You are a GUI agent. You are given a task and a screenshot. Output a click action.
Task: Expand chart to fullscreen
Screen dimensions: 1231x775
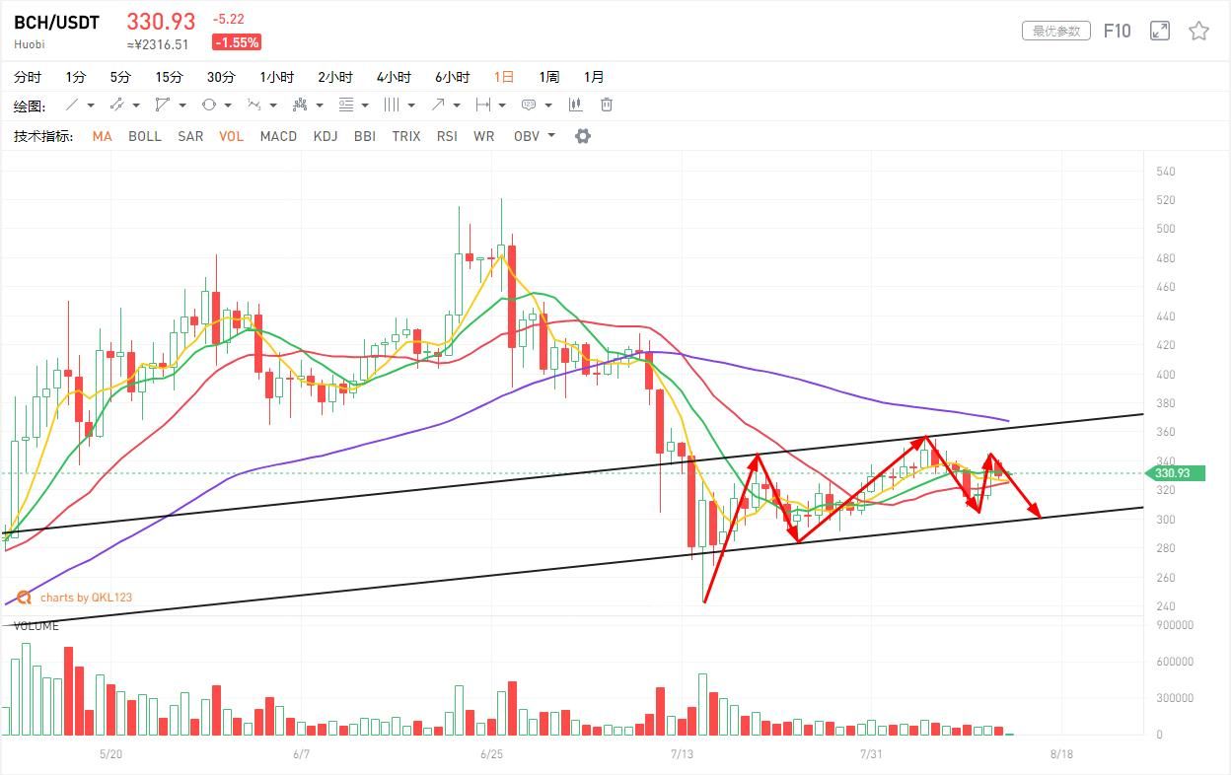click(x=1160, y=32)
